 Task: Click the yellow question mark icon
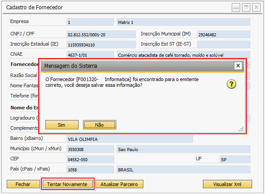coord(231,84)
